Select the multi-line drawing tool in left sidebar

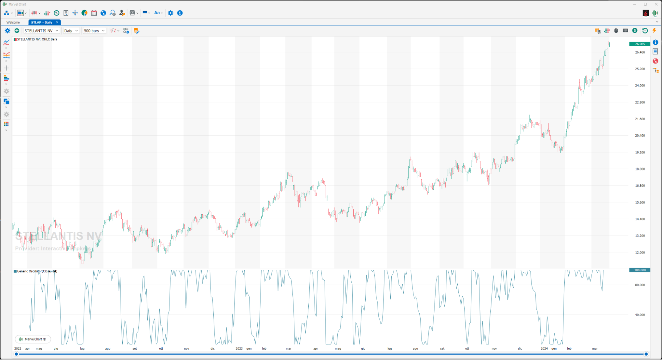6,55
